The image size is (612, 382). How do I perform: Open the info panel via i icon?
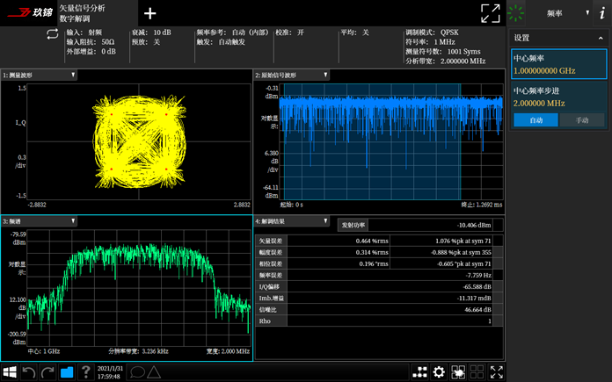point(602,13)
